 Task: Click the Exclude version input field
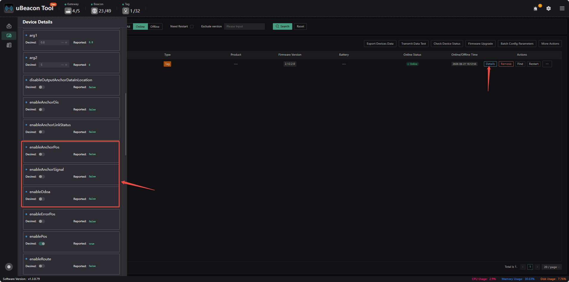coord(244,26)
